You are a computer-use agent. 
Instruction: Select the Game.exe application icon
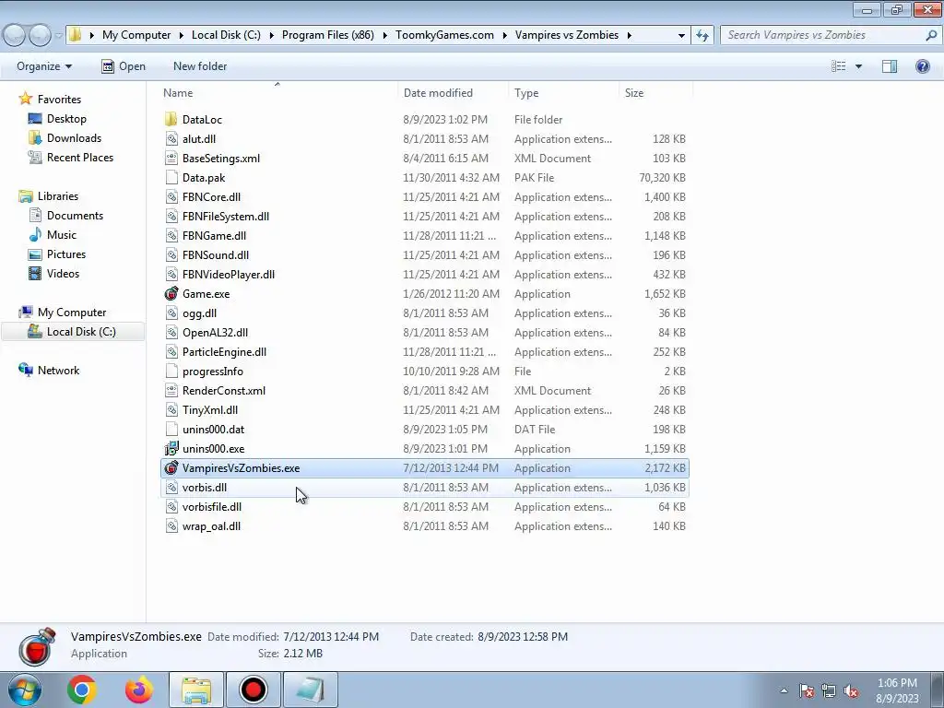coord(171,294)
